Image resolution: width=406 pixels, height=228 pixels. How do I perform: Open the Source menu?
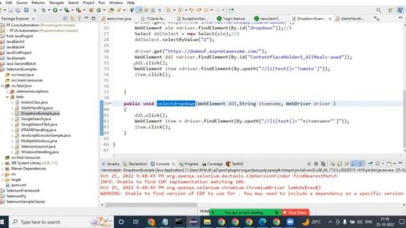(22, 3)
